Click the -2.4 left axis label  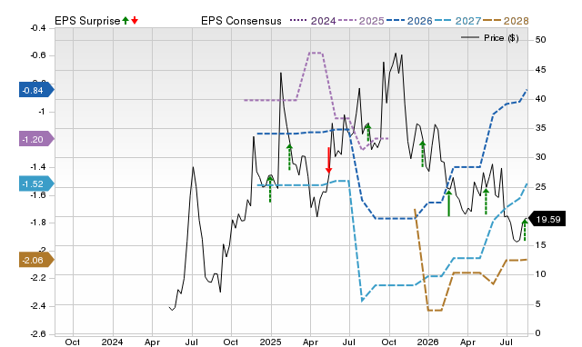(38, 306)
